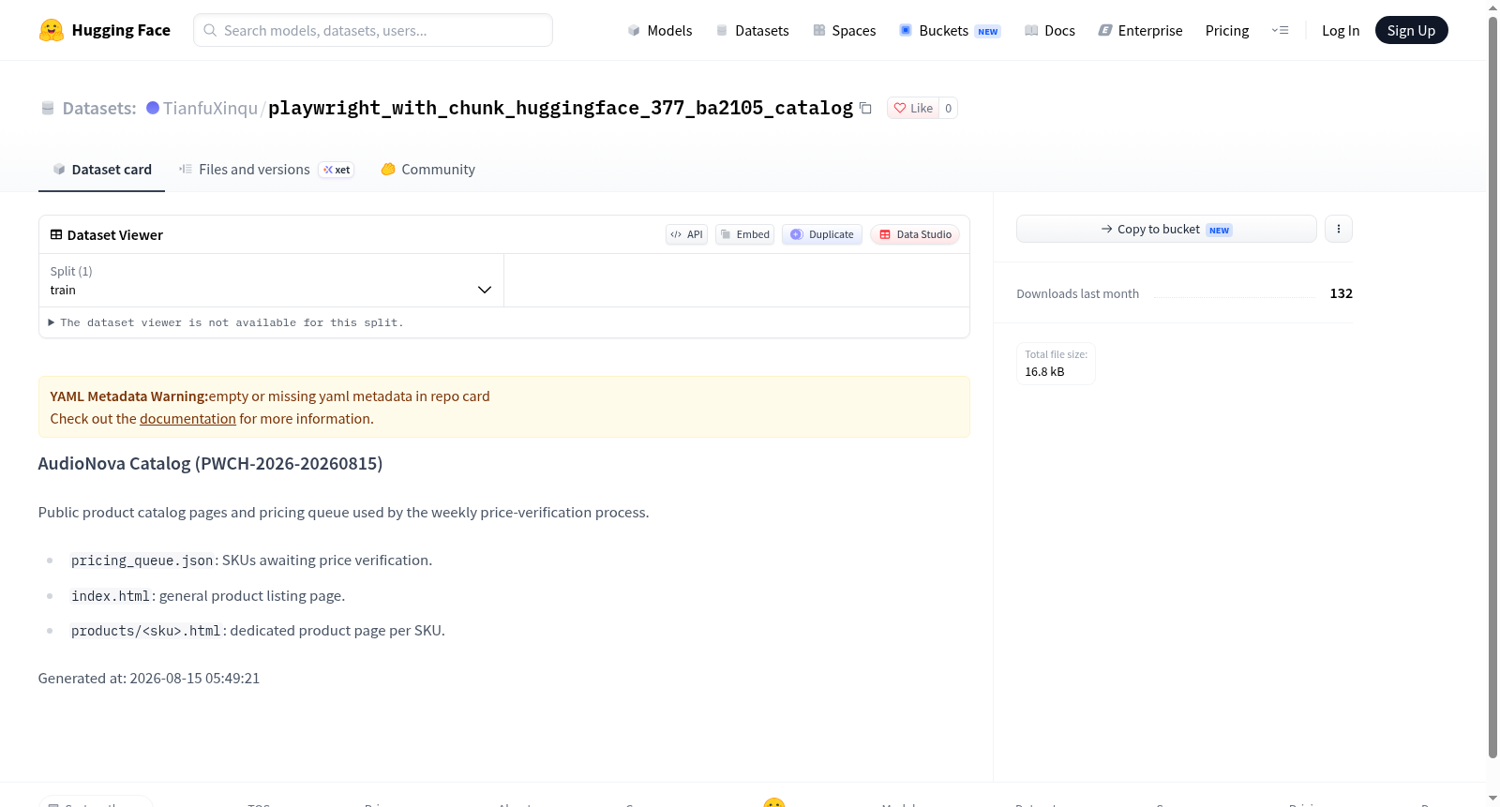Click the Enterprise nav icon
Screen dimensions: 1500x807
click(1105, 30)
